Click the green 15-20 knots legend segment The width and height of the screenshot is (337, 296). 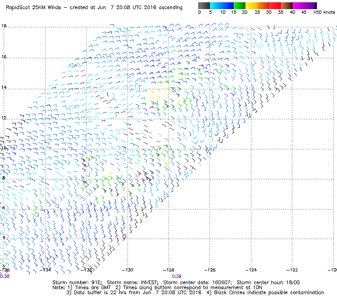coord(240,5)
